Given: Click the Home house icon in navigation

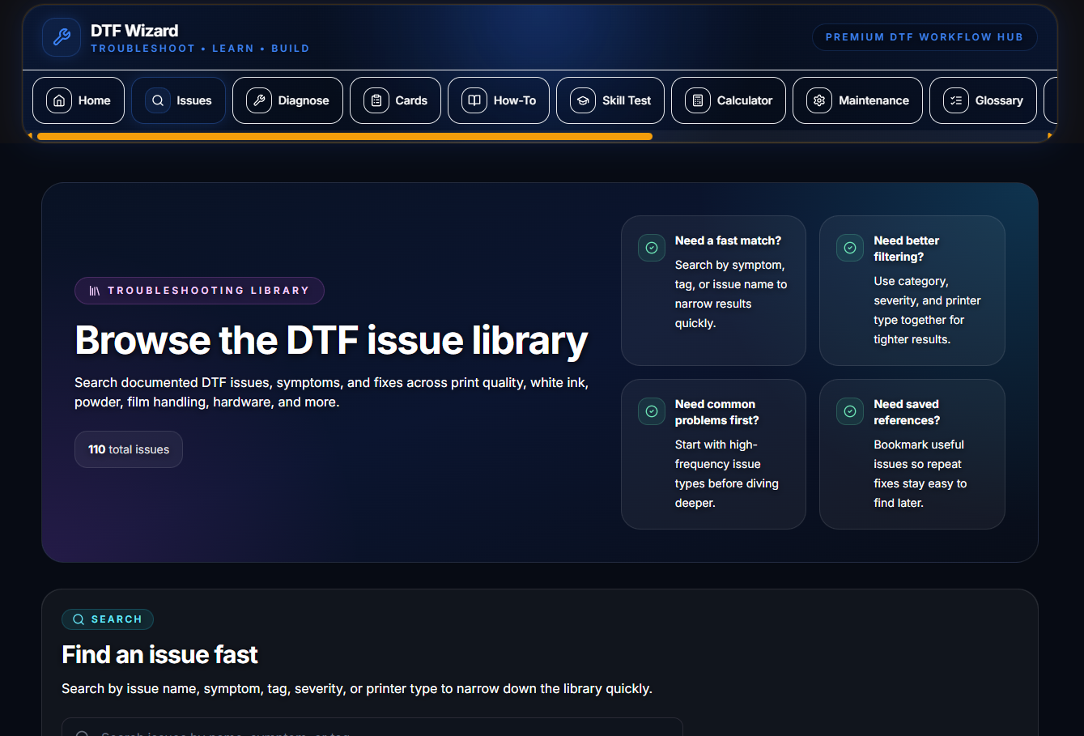Looking at the screenshot, I should [59, 100].
